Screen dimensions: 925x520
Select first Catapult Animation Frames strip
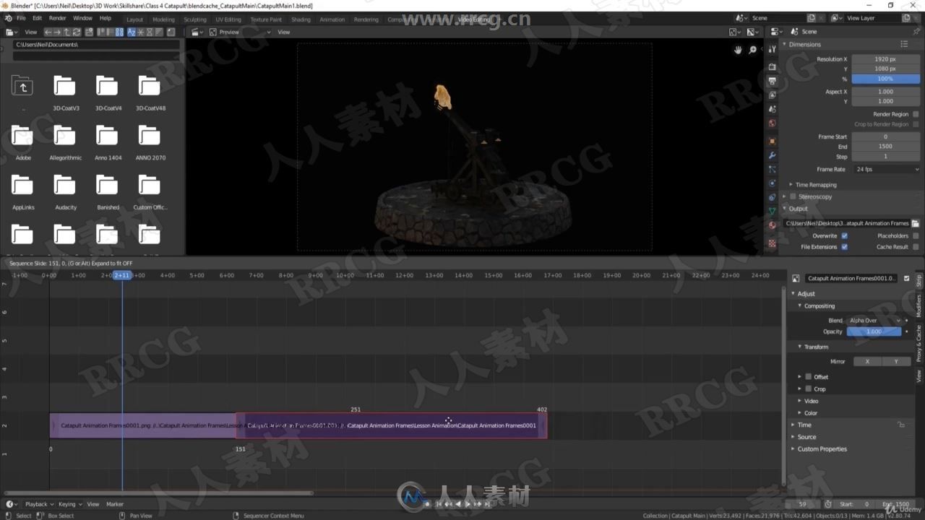[143, 425]
